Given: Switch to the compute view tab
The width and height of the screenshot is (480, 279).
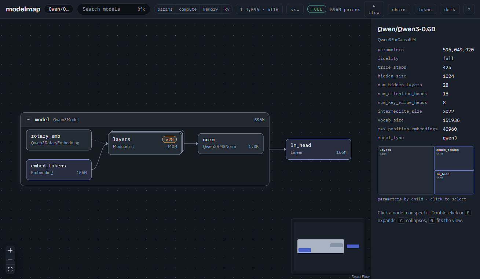Looking at the screenshot, I should pos(188,9).
